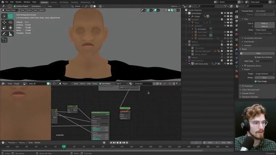Open the bake Target Image Textures dropdown
The image size is (276, 155).
pyautogui.click(x=264, y=74)
